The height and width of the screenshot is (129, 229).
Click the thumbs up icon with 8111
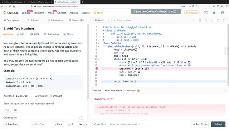click(x=18, y=34)
